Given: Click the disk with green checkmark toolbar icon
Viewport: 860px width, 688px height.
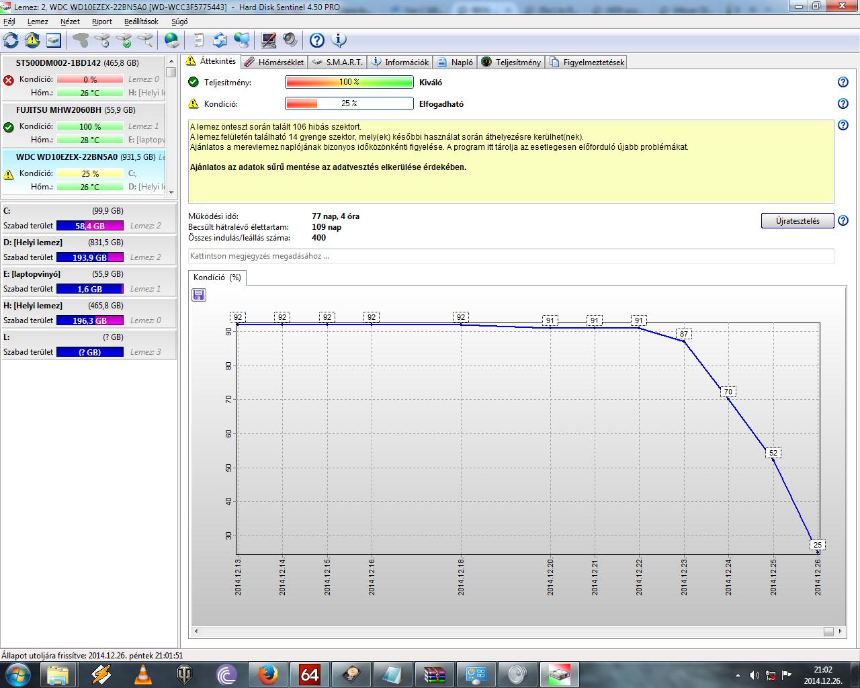Looking at the screenshot, I should (x=124, y=40).
